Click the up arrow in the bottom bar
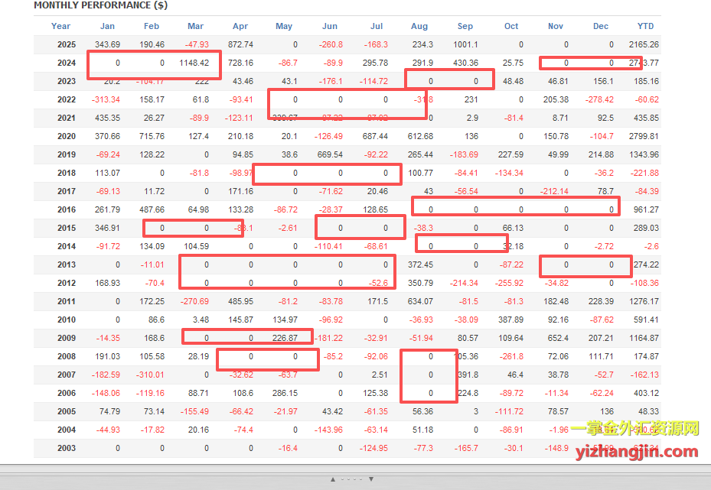Viewport: 711px width, 490px height. (333, 479)
